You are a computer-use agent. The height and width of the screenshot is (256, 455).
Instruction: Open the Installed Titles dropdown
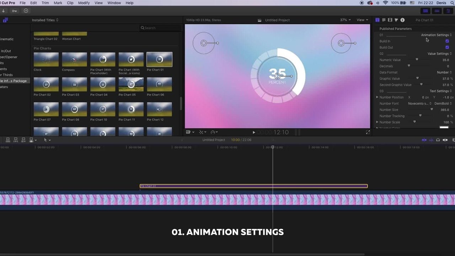[x=45, y=20]
